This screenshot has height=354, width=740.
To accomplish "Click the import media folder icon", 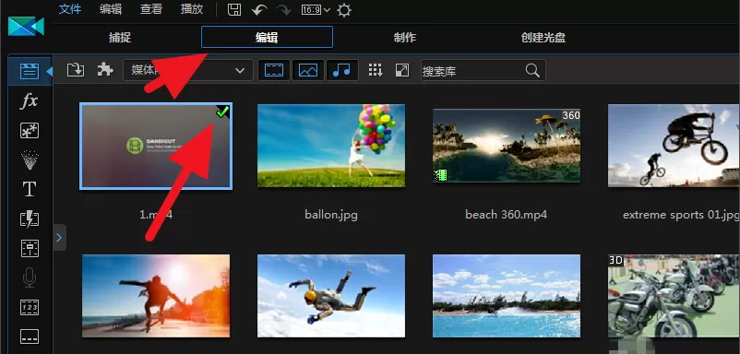I will [76, 70].
